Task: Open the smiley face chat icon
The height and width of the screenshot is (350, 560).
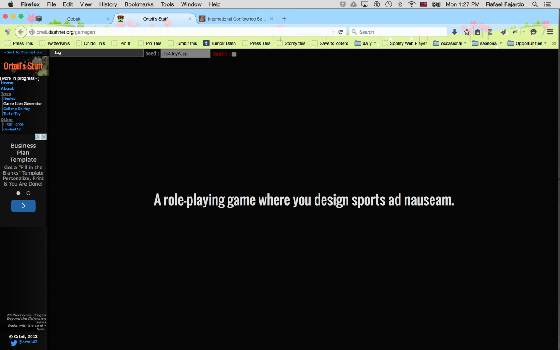Action: click(533, 32)
